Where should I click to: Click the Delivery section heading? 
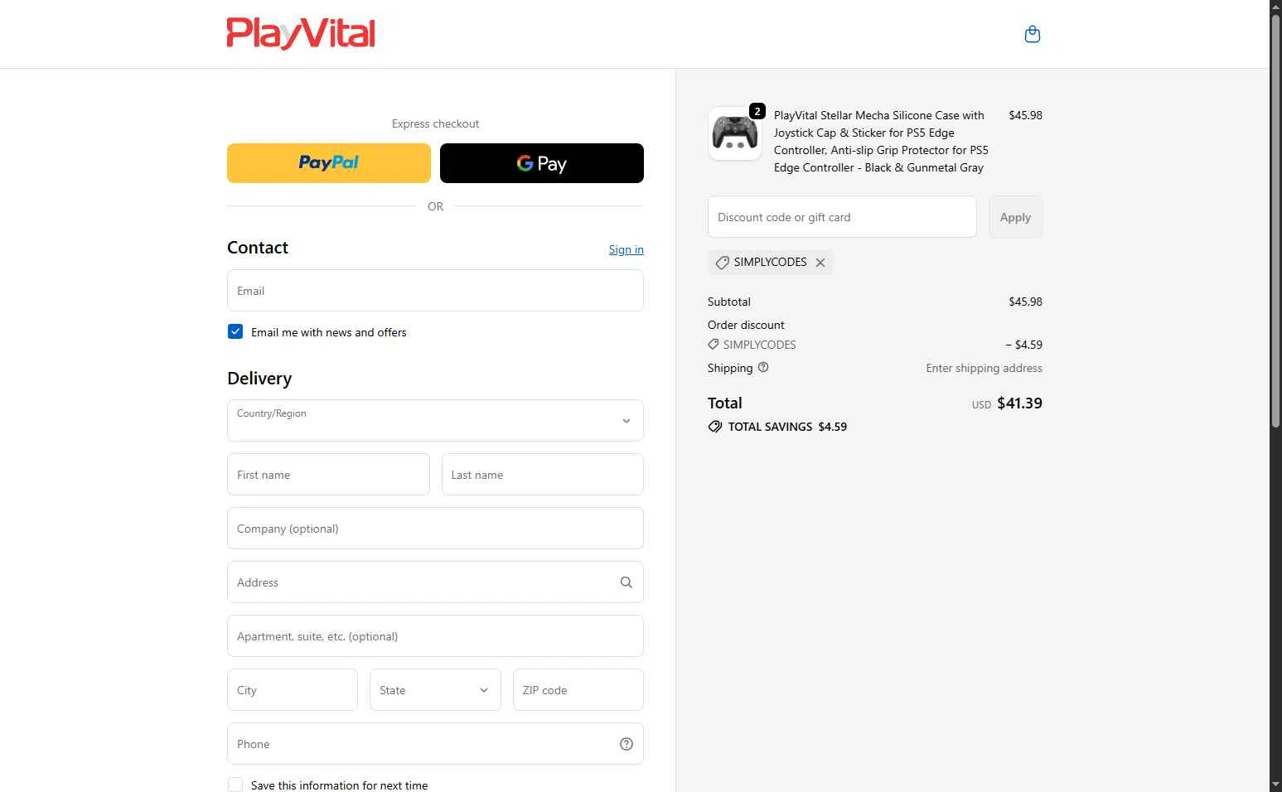(x=259, y=379)
